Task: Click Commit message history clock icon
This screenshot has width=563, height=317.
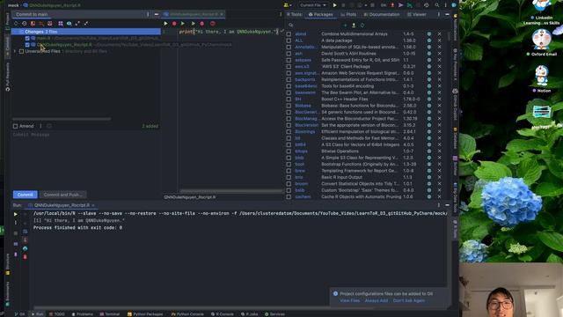Action: [49, 126]
